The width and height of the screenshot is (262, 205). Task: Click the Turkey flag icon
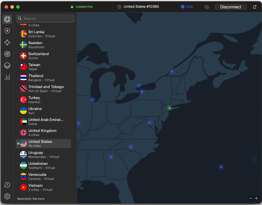[23, 100]
